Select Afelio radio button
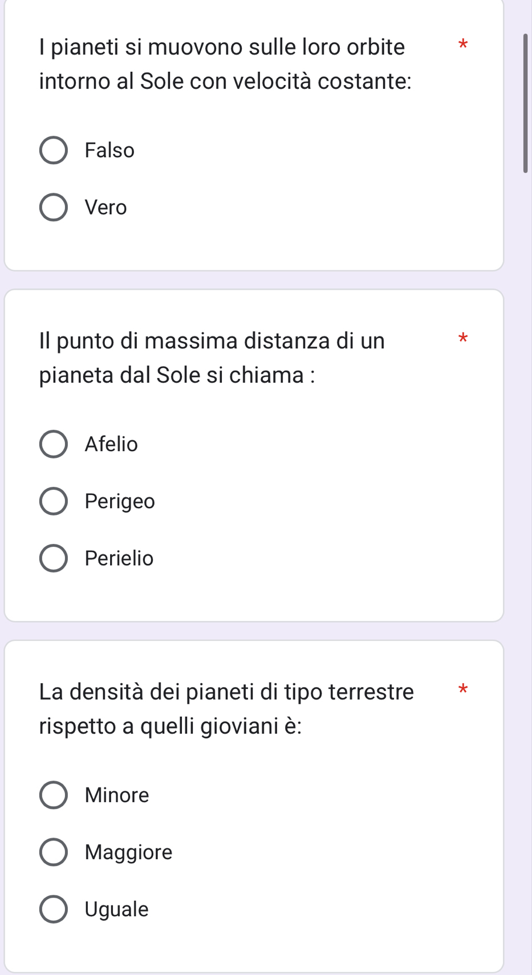The height and width of the screenshot is (975, 532). coord(54,444)
